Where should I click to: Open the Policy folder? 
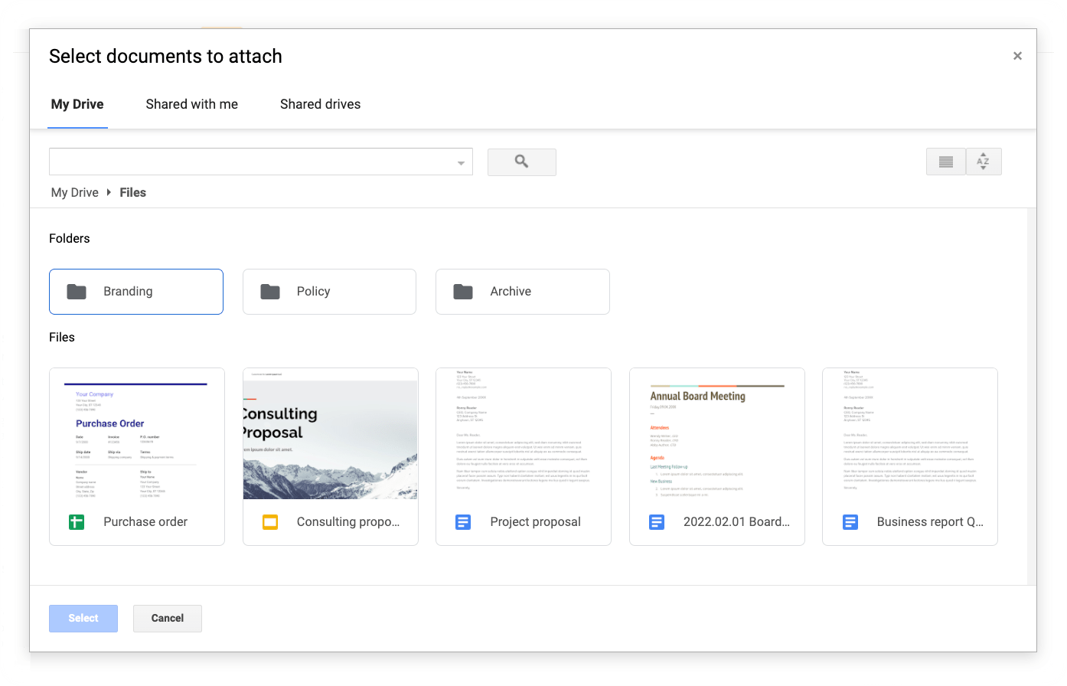tap(329, 291)
